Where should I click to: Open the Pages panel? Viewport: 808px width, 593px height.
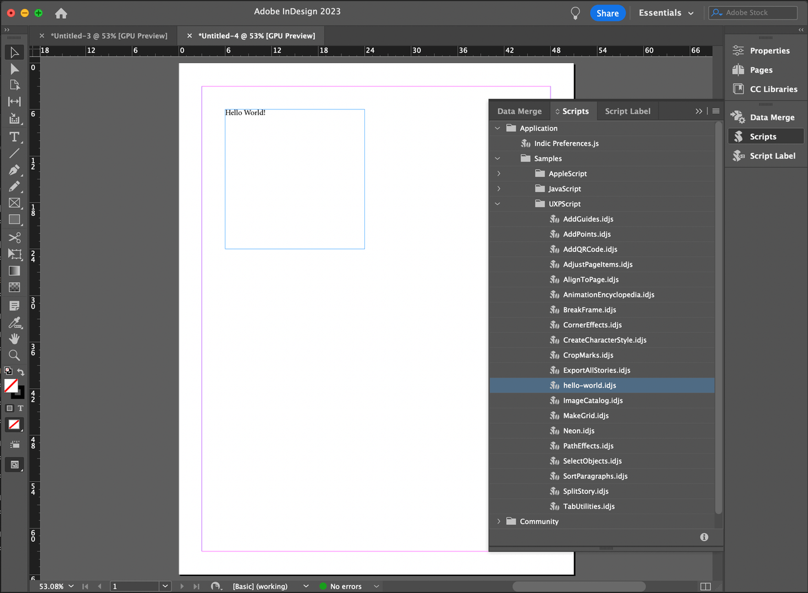click(x=766, y=70)
